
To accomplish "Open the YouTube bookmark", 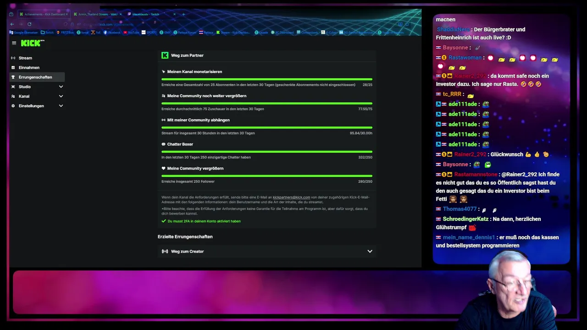I will click(131, 33).
